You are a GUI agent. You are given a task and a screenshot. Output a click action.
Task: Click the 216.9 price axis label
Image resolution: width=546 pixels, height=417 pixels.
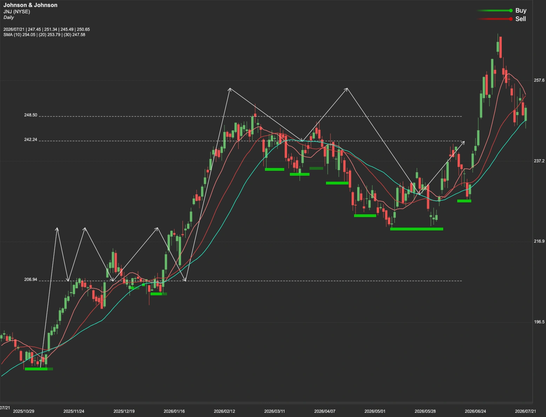pos(539,241)
